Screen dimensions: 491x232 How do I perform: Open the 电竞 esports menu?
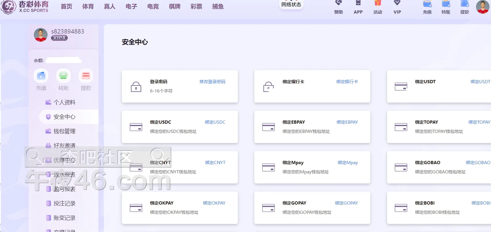pos(153,7)
